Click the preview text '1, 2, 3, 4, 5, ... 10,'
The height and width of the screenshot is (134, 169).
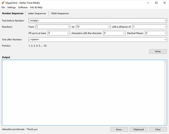point(37,46)
